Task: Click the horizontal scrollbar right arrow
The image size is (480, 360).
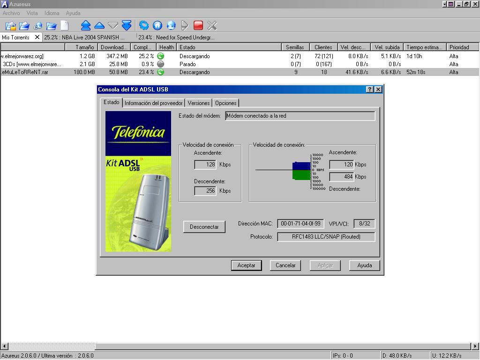Action: [x=475, y=346]
